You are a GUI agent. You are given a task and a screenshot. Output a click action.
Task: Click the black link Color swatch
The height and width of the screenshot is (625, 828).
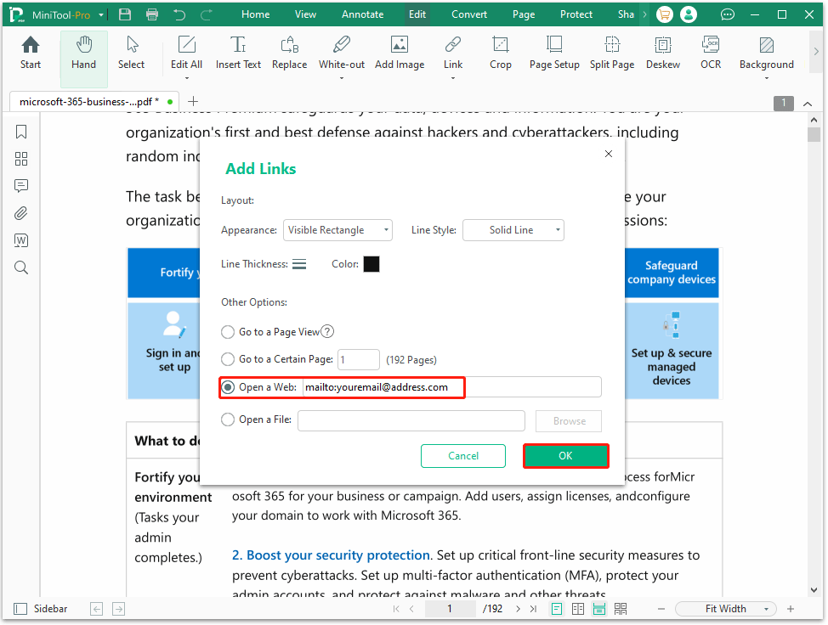click(x=371, y=263)
